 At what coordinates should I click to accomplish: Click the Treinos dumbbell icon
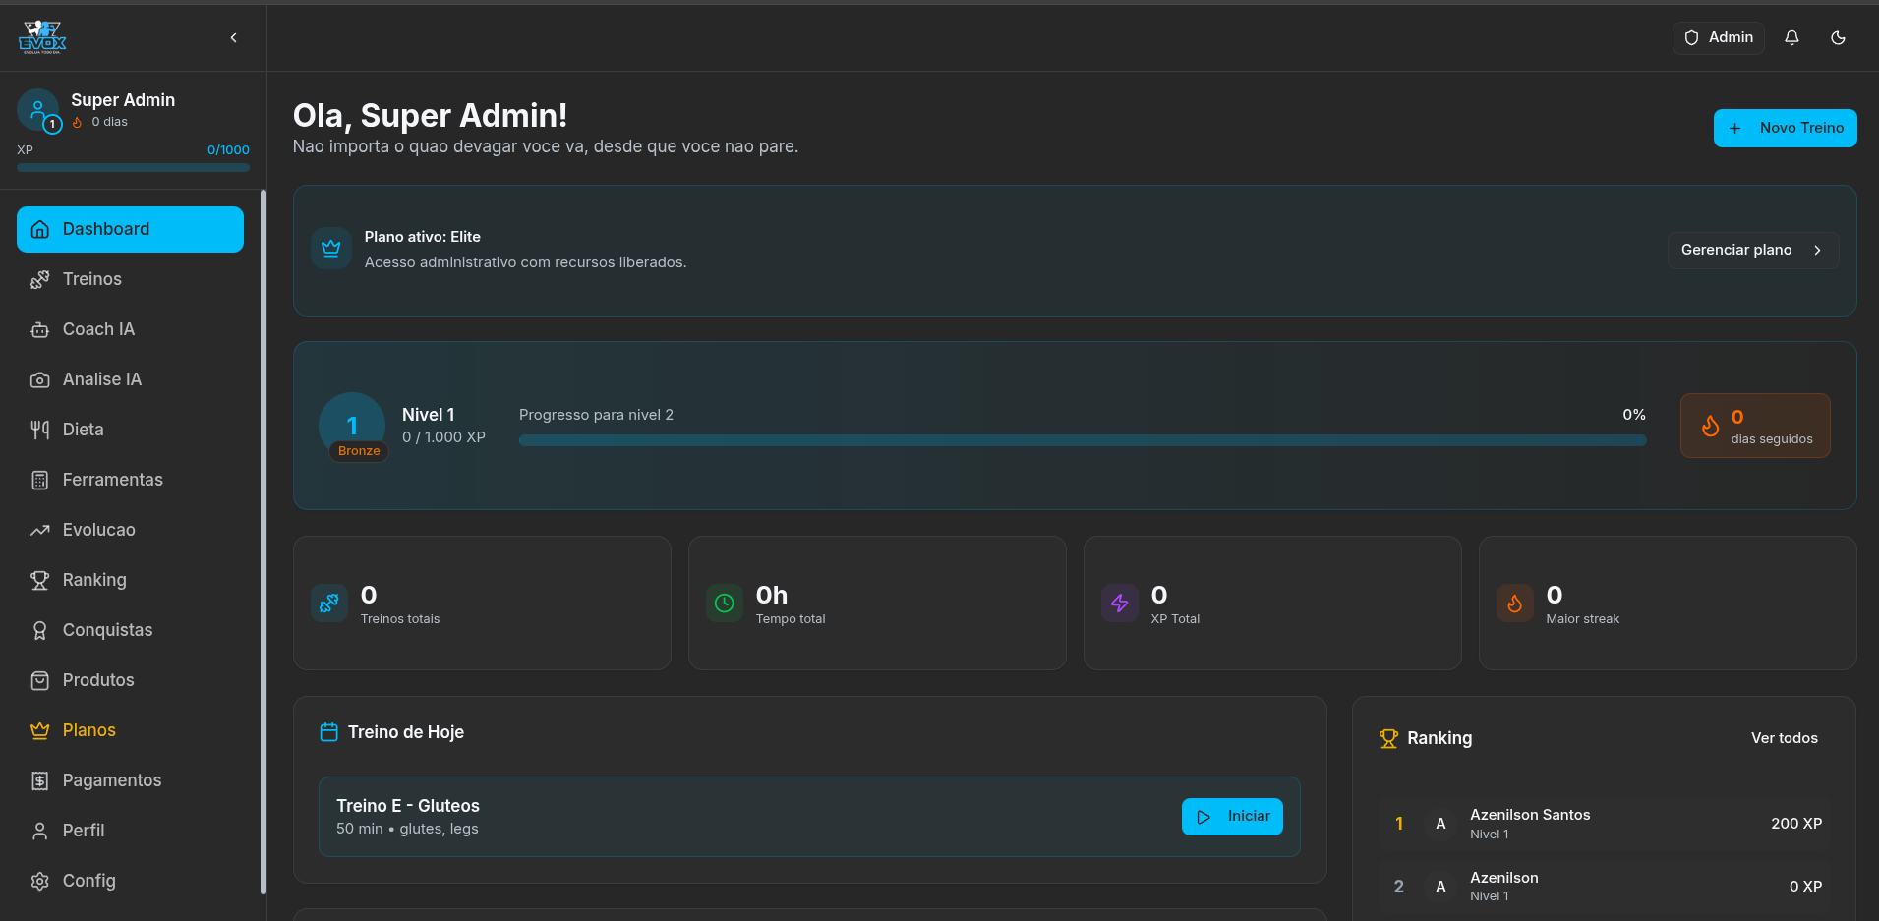tap(39, 279)
